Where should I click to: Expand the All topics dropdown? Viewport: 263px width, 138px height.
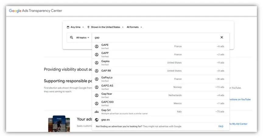point(83,38)
